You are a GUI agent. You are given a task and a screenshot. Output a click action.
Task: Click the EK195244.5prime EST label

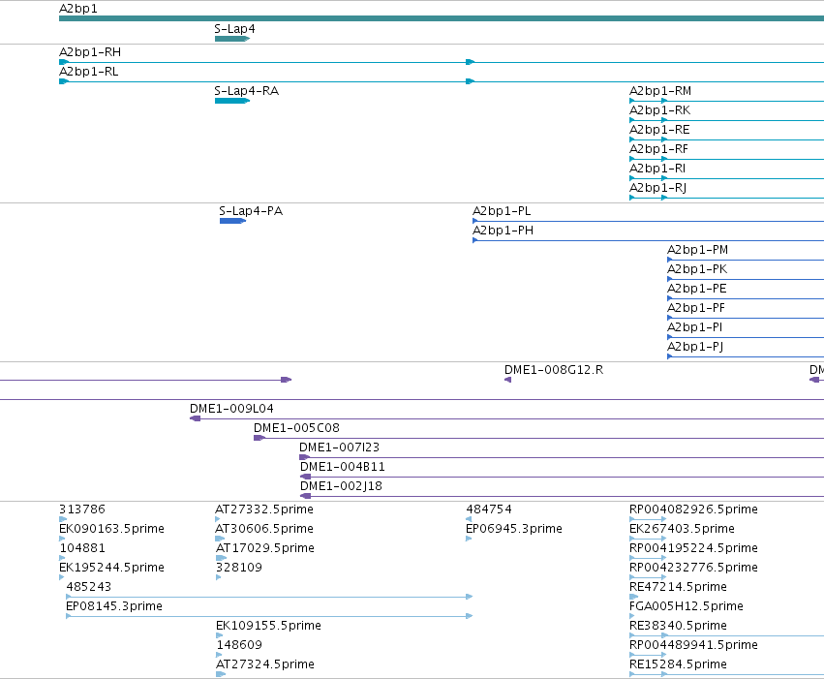pos(111,569)
